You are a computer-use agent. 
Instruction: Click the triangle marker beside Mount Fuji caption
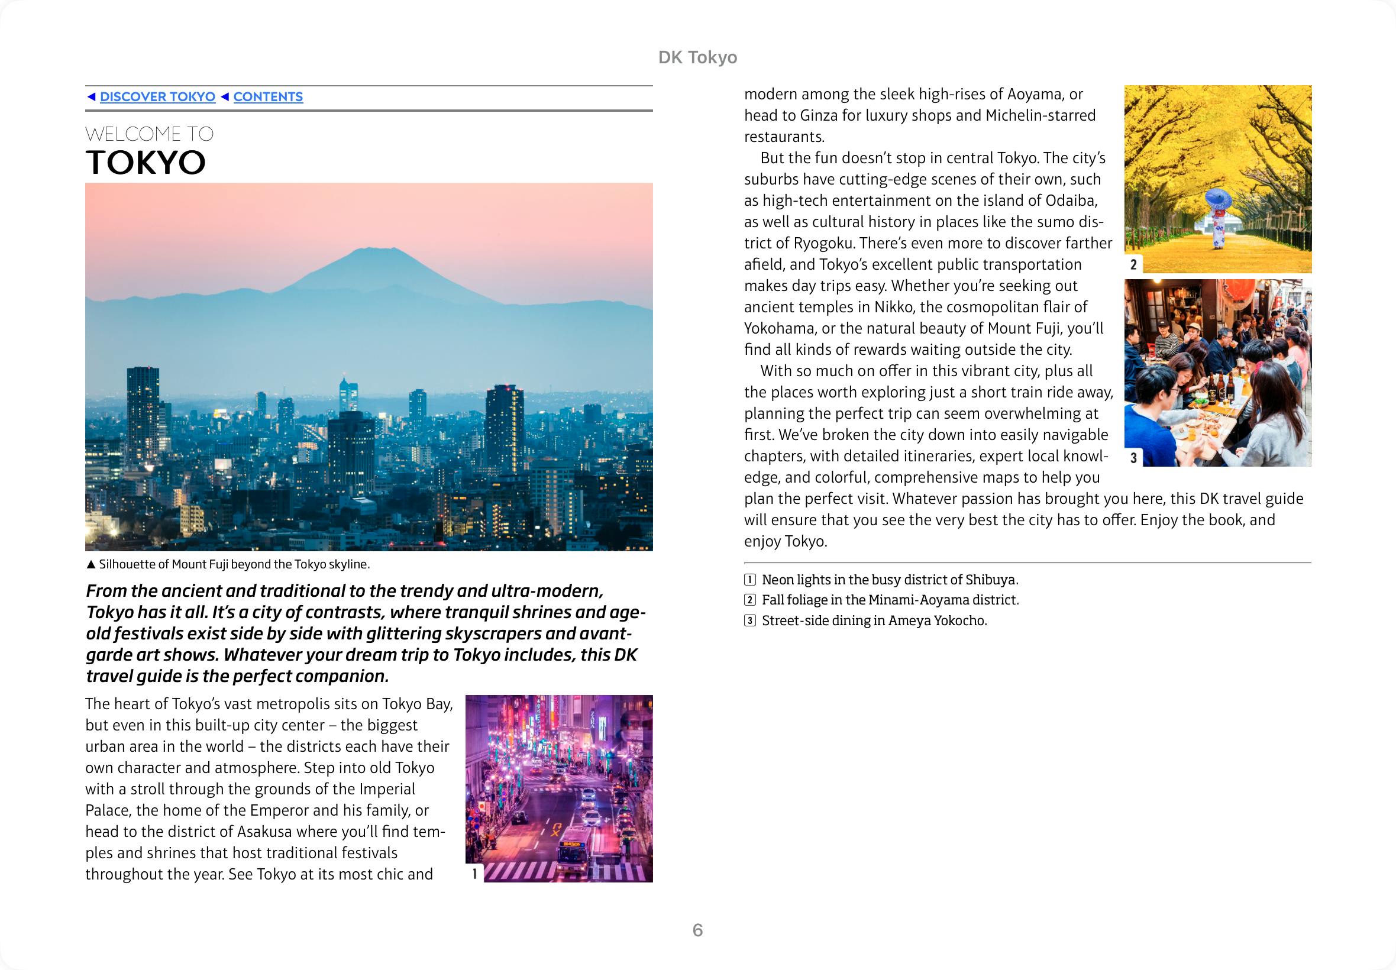91,565
